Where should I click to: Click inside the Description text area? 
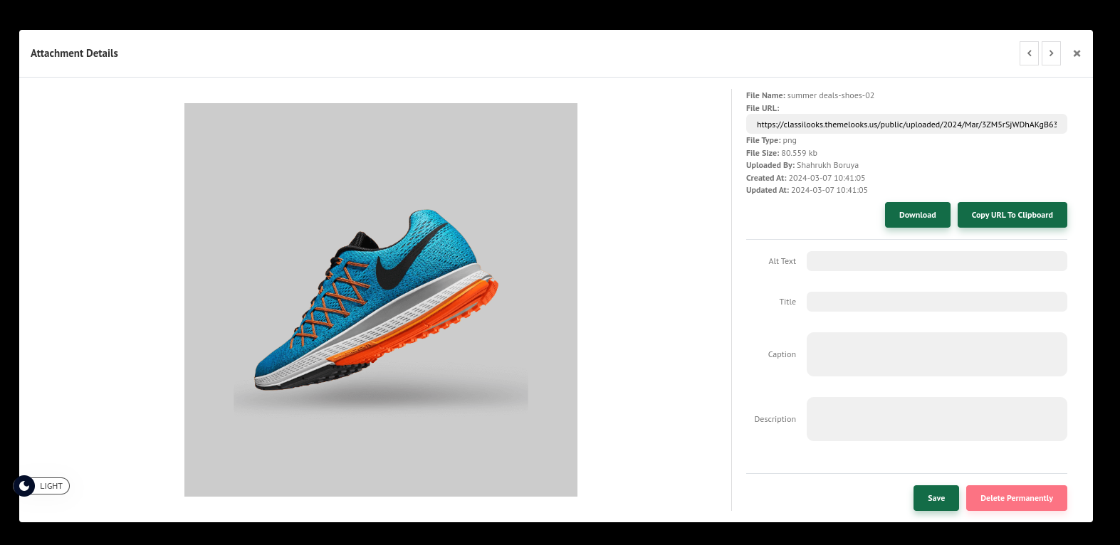pyautogui.click(x=936, y=419)
